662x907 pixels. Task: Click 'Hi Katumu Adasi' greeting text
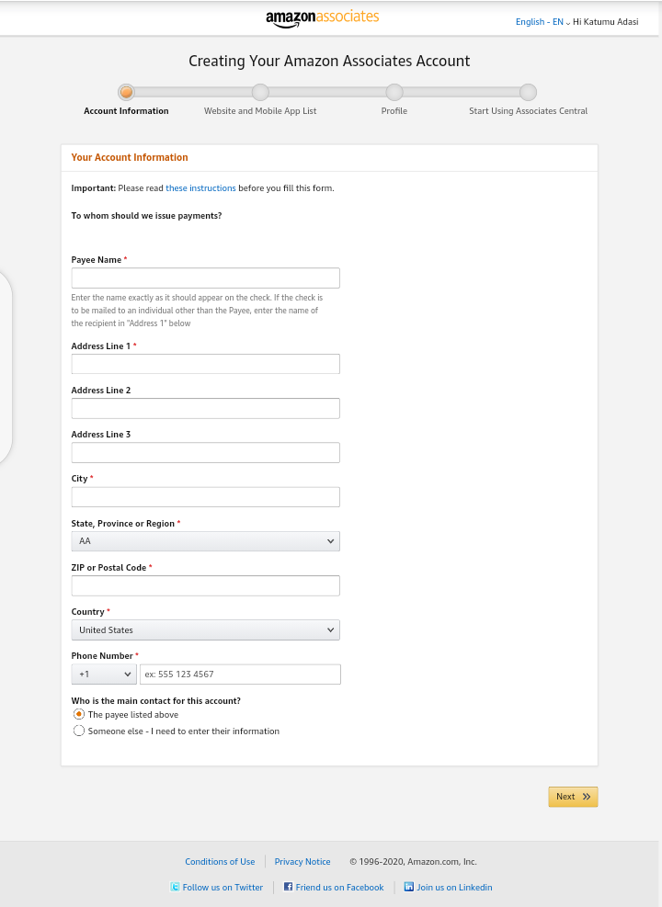click(x=606, y=22)
